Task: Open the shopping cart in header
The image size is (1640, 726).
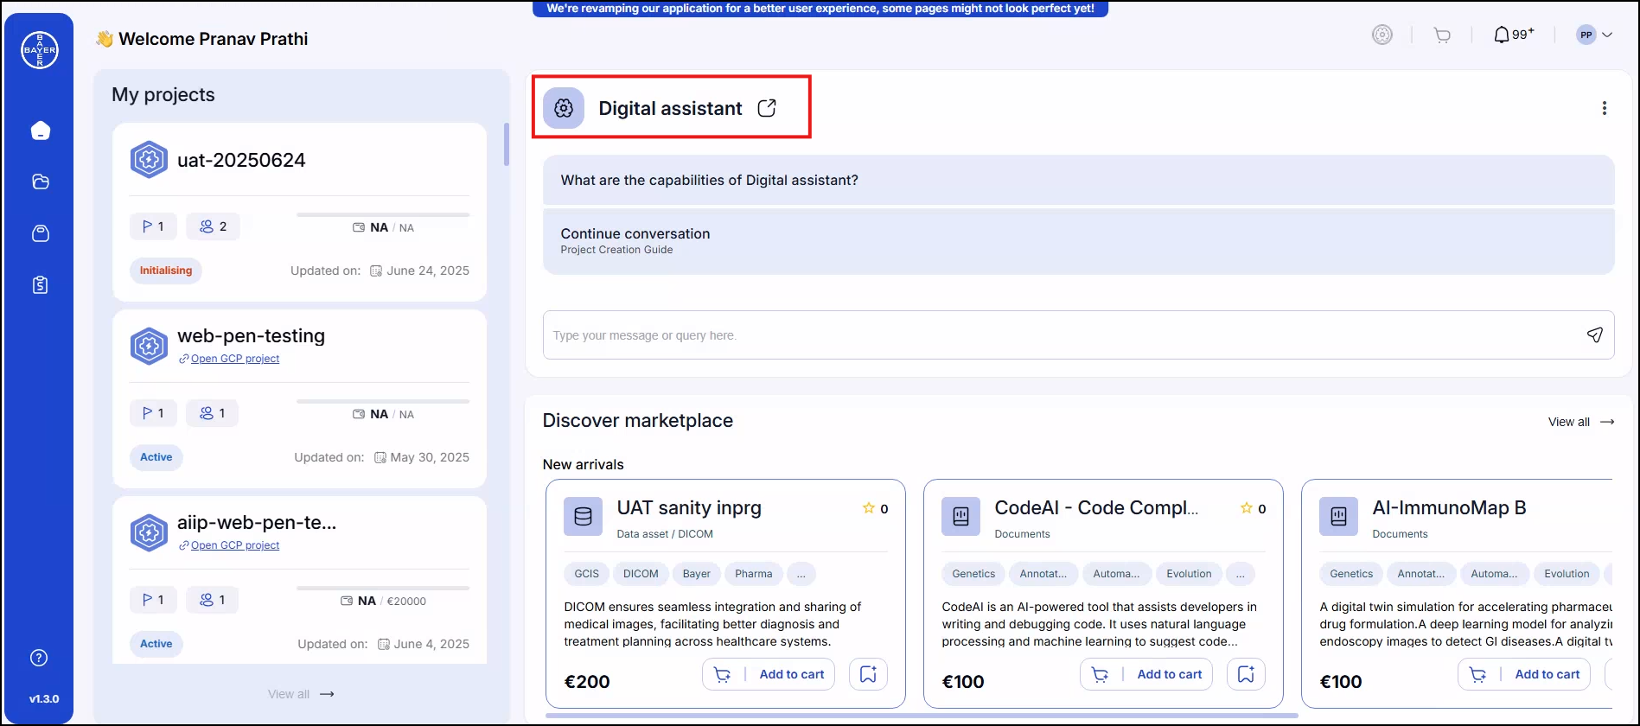Action: pyautogui.click(x=1442, y=35)
